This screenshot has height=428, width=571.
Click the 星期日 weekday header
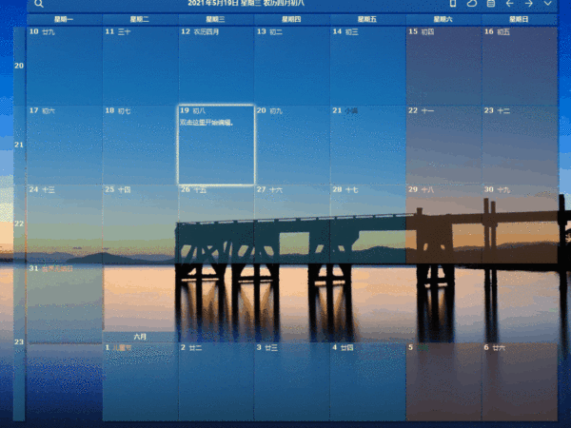coord(520,19)
